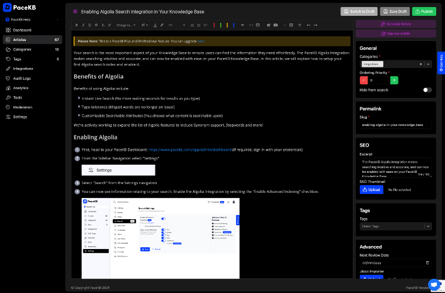
Task: Clear text formatting
Action: (x=299, y=25)
